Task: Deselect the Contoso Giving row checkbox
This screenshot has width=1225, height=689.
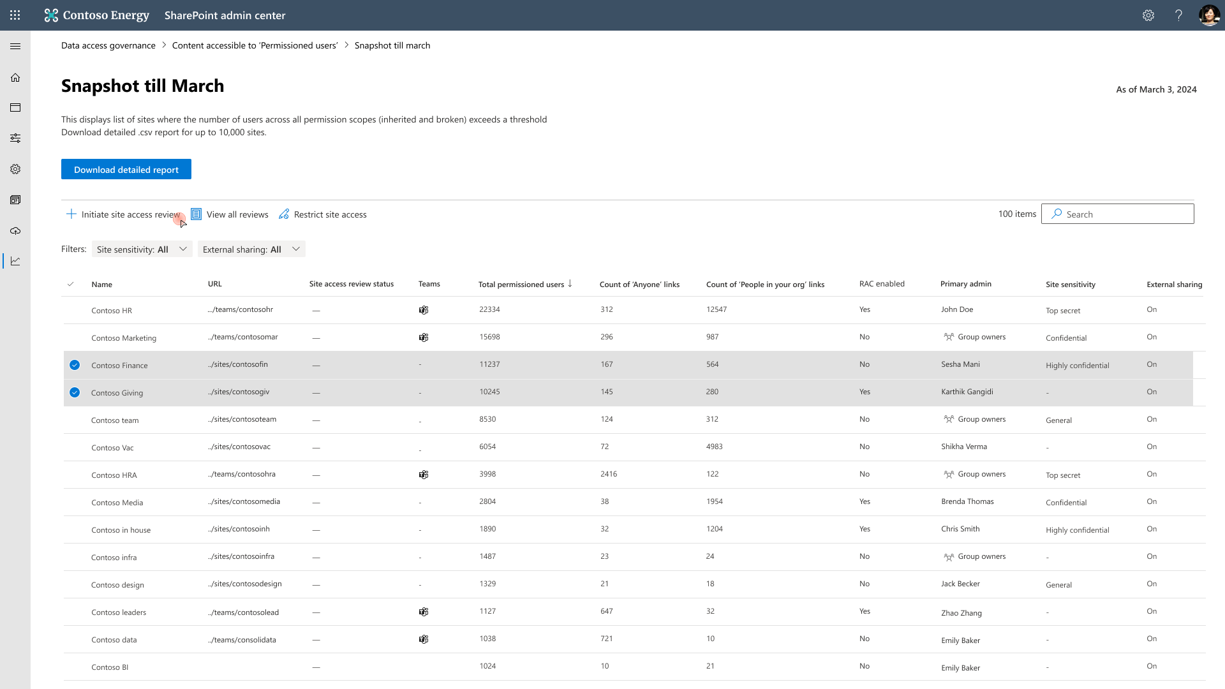Action: click(75, 392)
